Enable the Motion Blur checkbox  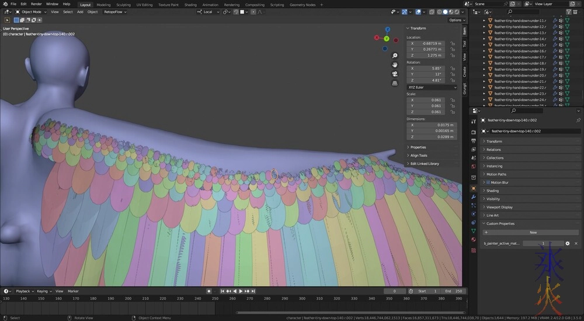[488, 182]
